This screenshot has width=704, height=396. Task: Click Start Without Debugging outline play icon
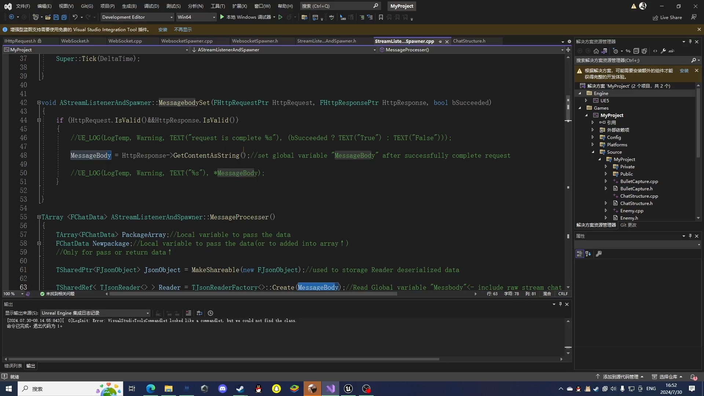[x=280, y=17]
